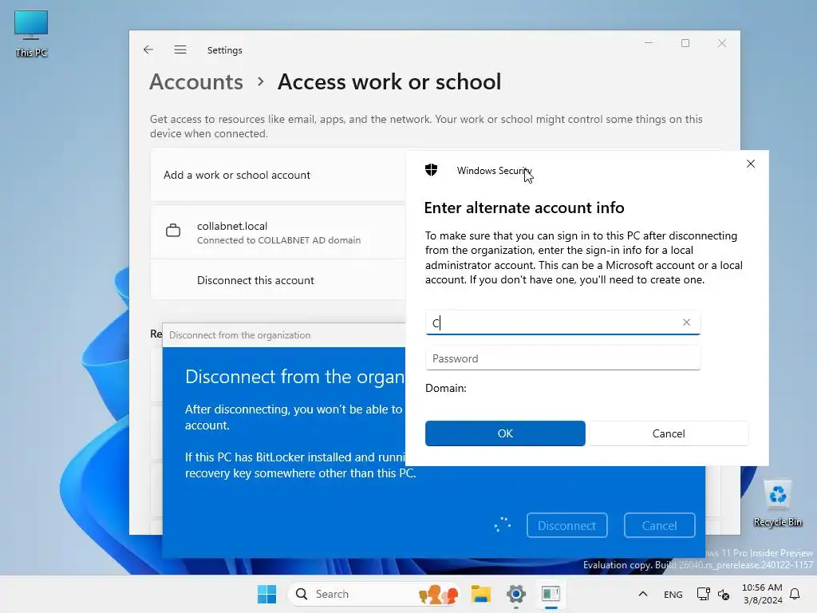This screenshot has width=817, height=613.
Task: Open the clock showing 10:56 AM
Action: pyautogui.click(x=762, y=594)
